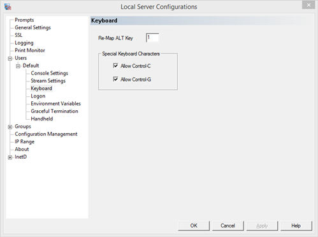
Task: Click the Re-Map ALT Key label
Action: [115, 38]
